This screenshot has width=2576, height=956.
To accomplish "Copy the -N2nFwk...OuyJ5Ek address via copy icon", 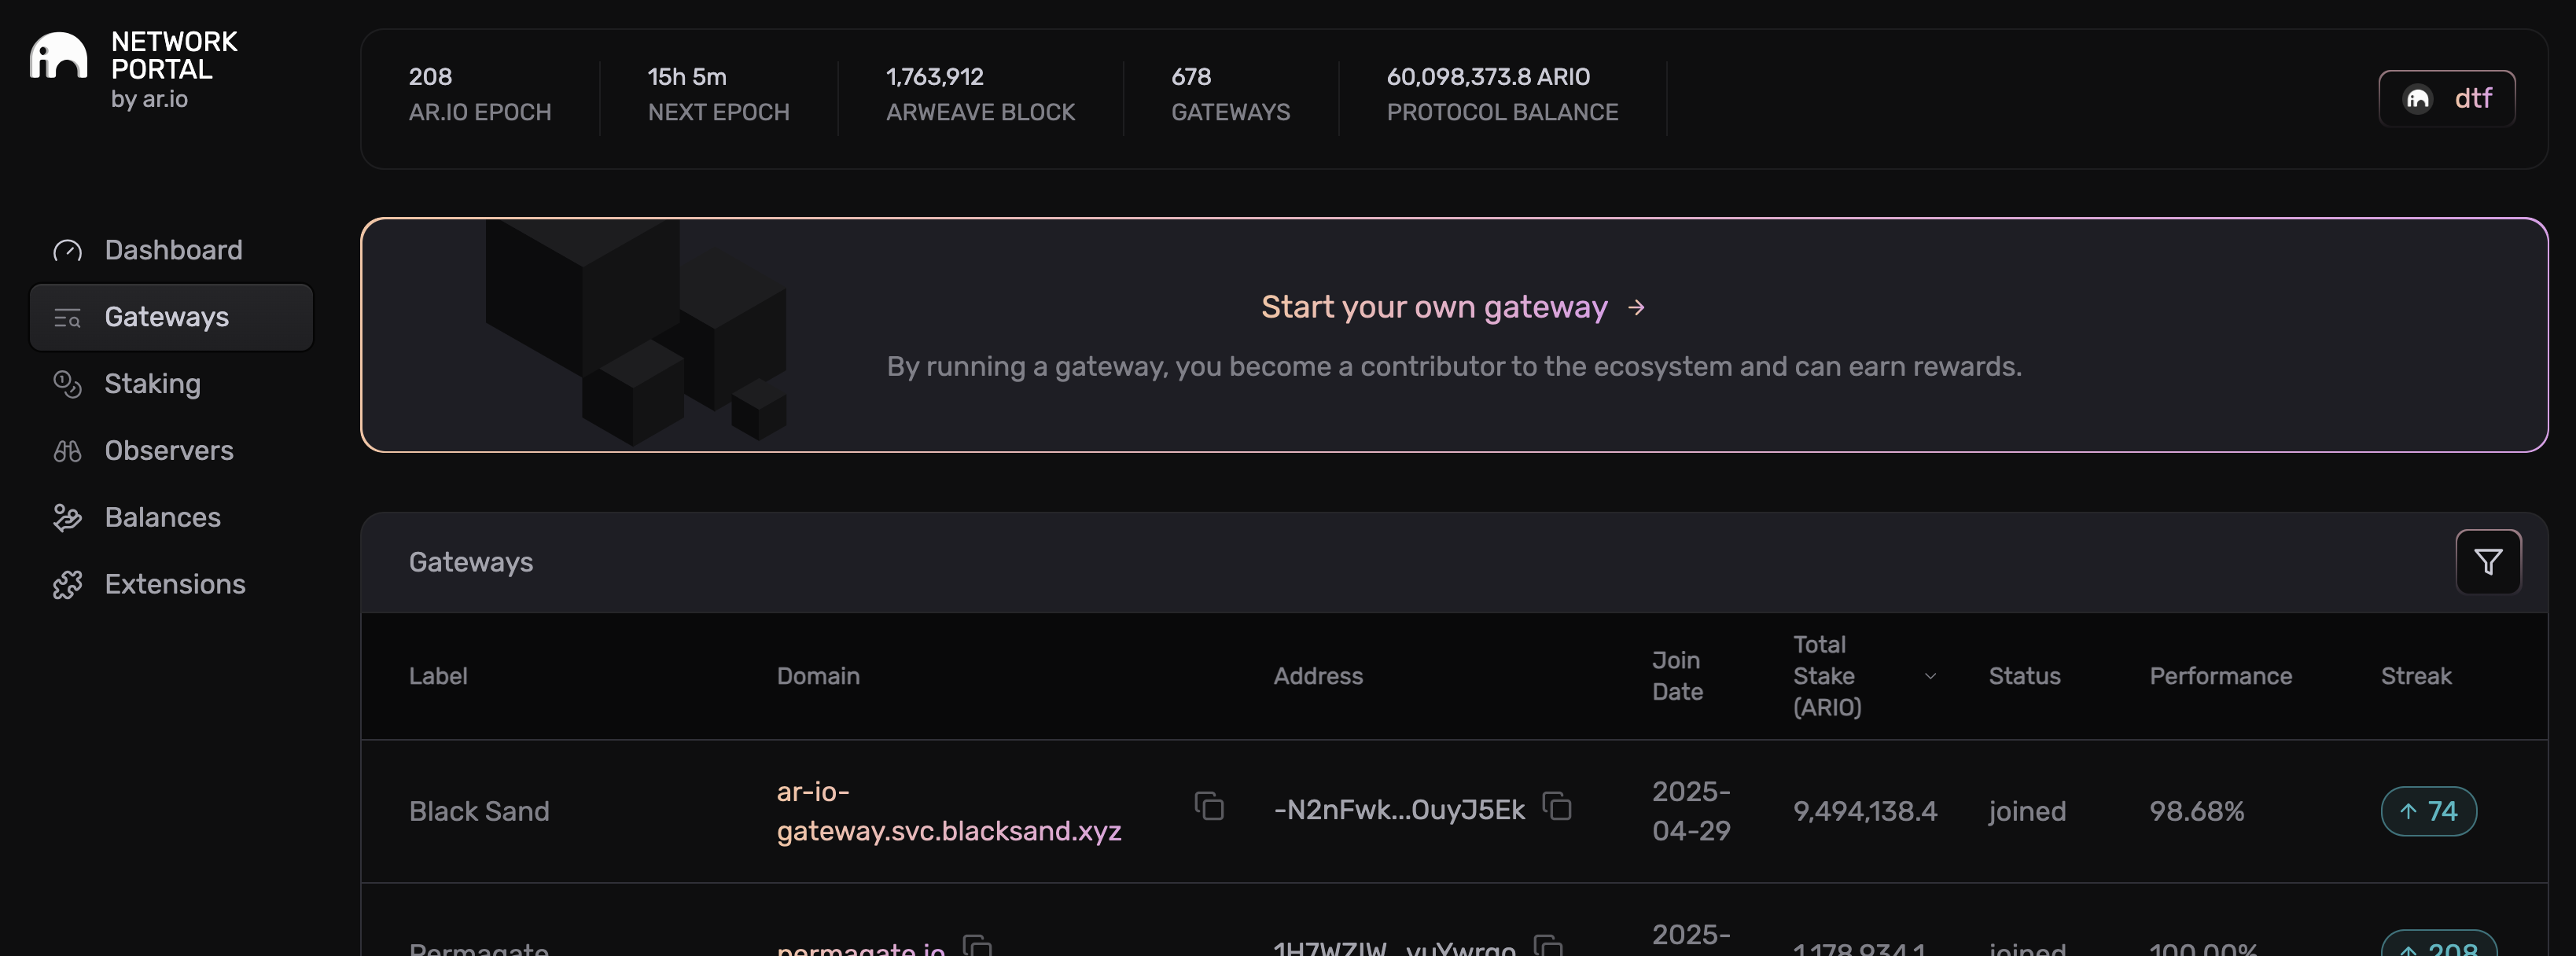I will (x=1557, y=806).
